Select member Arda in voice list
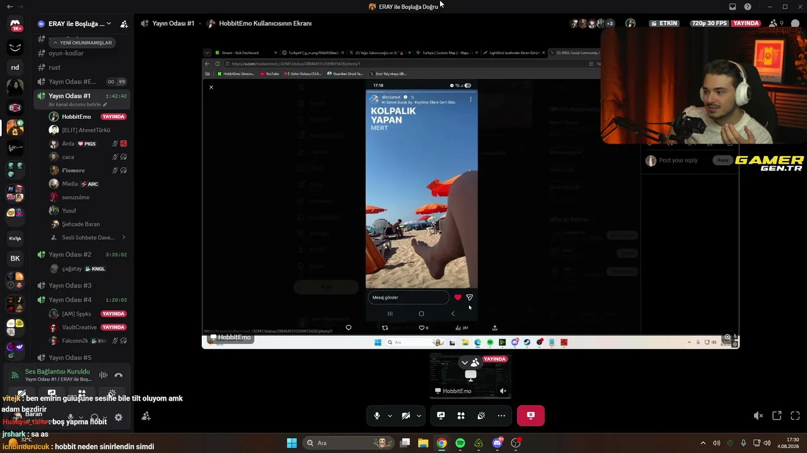Viewport: 807px width, 453px height. click(x=88, y=143)
